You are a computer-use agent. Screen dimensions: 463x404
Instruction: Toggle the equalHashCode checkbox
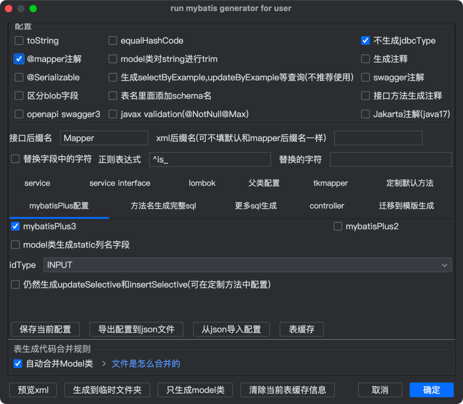click(113, 40)
